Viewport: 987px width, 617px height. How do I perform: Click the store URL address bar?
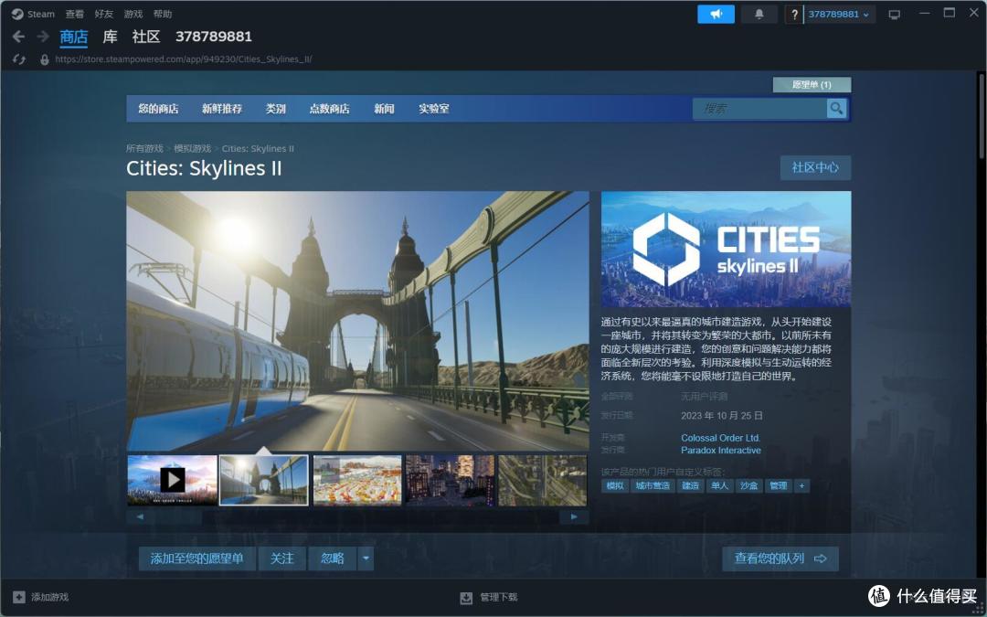pyautogui.click(x=184, y=59)
